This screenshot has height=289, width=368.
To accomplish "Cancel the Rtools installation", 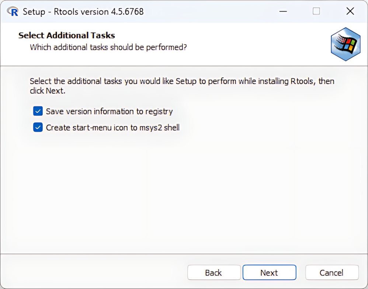I will pyautogui.click(x=331, y=273).
